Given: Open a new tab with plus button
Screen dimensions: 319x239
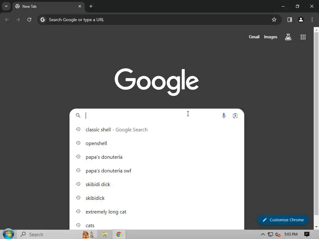Looking at the screenshot, I should 91,6.
